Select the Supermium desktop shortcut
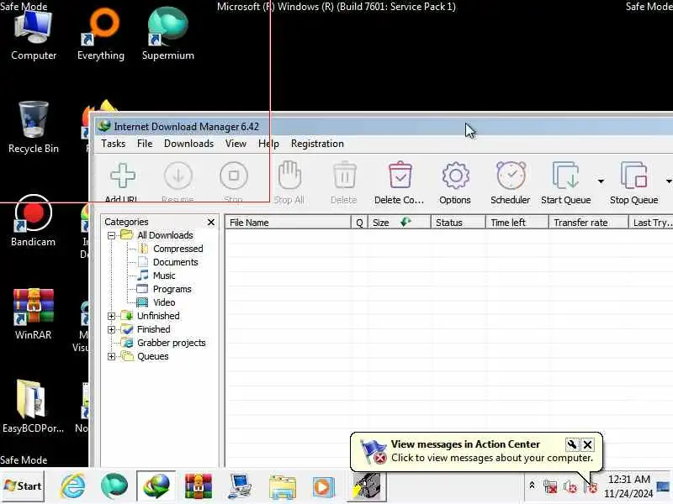 coord(168,34)
